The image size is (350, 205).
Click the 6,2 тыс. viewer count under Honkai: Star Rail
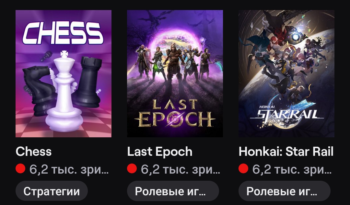pos(292,169)
